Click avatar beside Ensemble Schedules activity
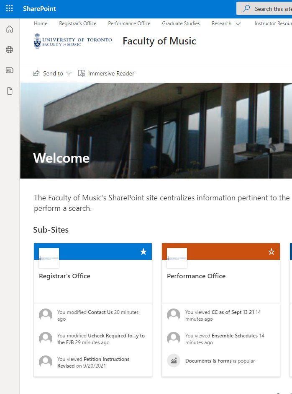292x394 pixels. (x=174, y=339)
